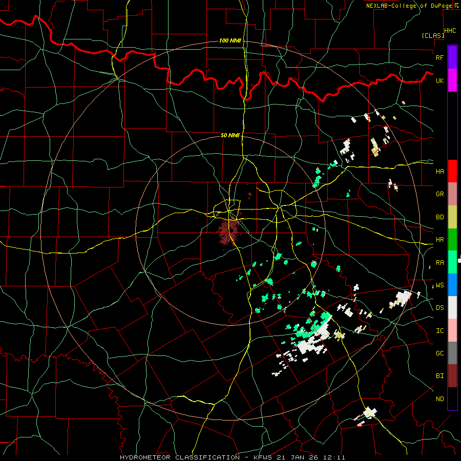
Task: Choose the blue WS legend swatch
Action: (x=452, y=285)
